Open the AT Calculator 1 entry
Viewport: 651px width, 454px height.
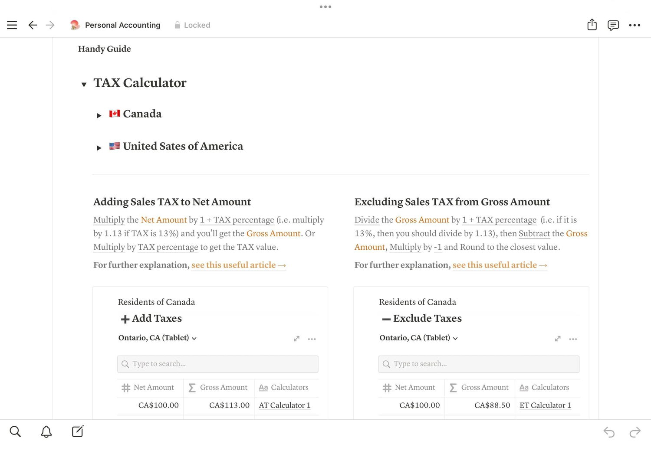click(285, 405)
